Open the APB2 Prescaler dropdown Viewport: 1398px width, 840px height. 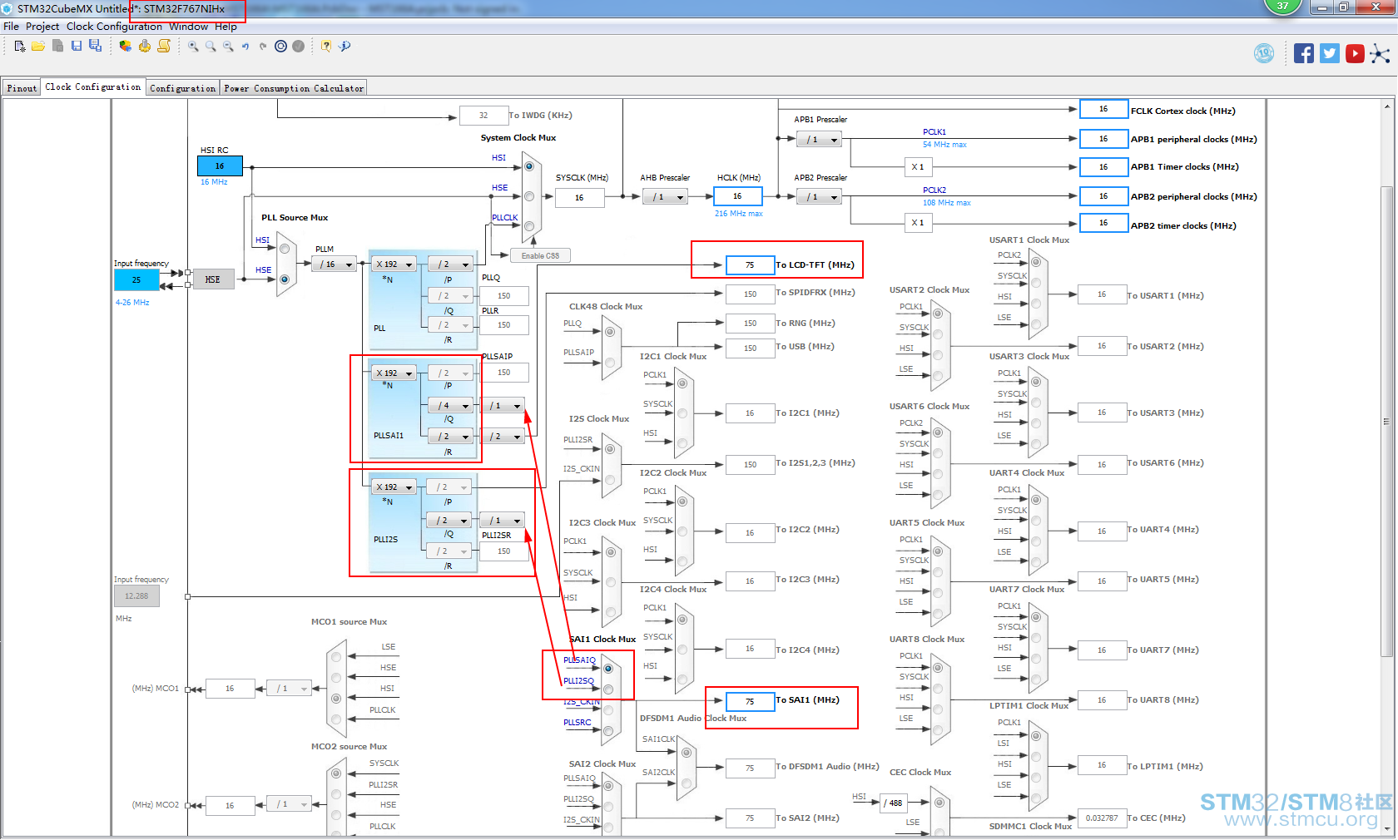click(819, 197)
